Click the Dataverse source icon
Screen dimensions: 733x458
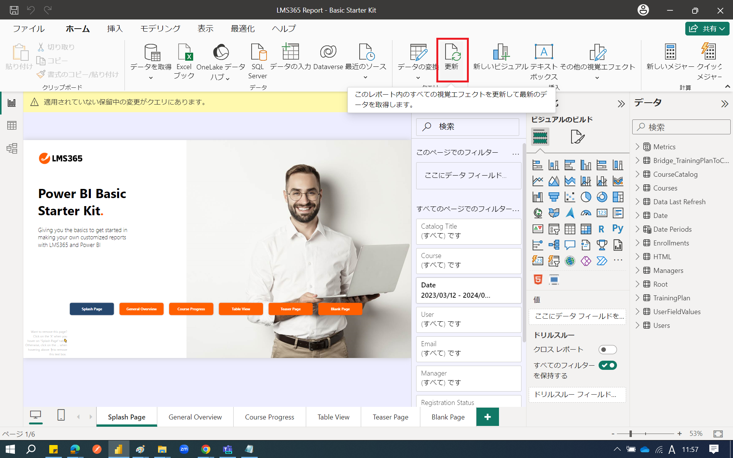click(328, 52)
